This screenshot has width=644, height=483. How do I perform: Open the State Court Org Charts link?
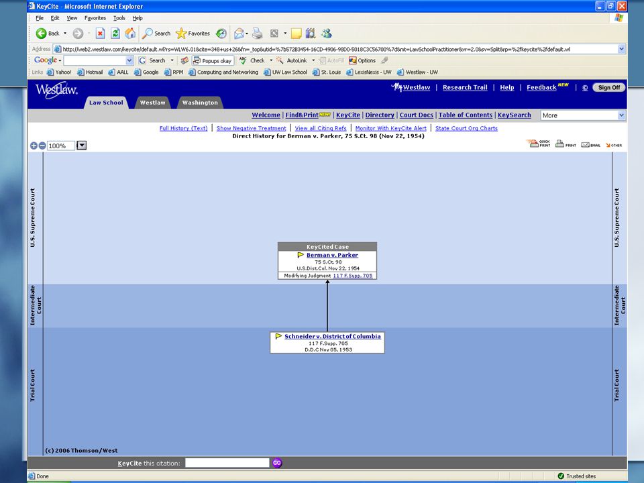click(467, 128)
